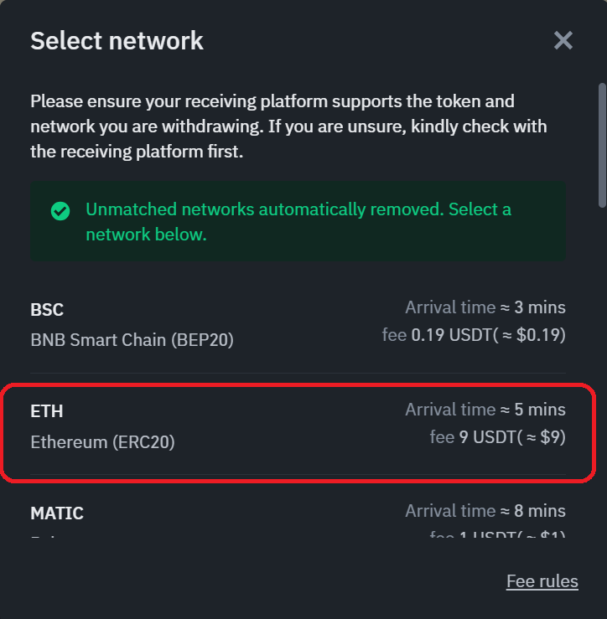Select the BSC ticker label

[x=47, y=310]
